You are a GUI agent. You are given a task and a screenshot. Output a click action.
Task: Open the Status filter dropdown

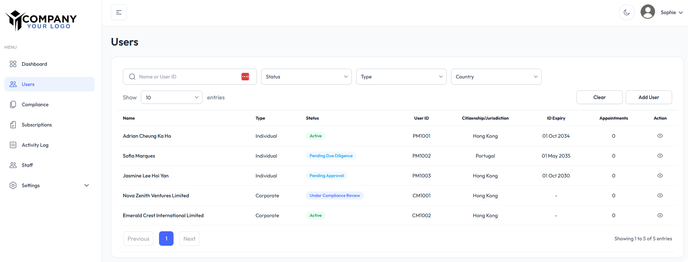coord(307,77)
